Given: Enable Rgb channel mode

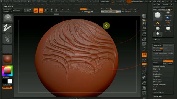Looking at the screenshot, I should point(68,9).
